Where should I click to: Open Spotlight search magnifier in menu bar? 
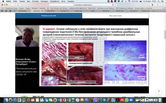tap(159, 1)
